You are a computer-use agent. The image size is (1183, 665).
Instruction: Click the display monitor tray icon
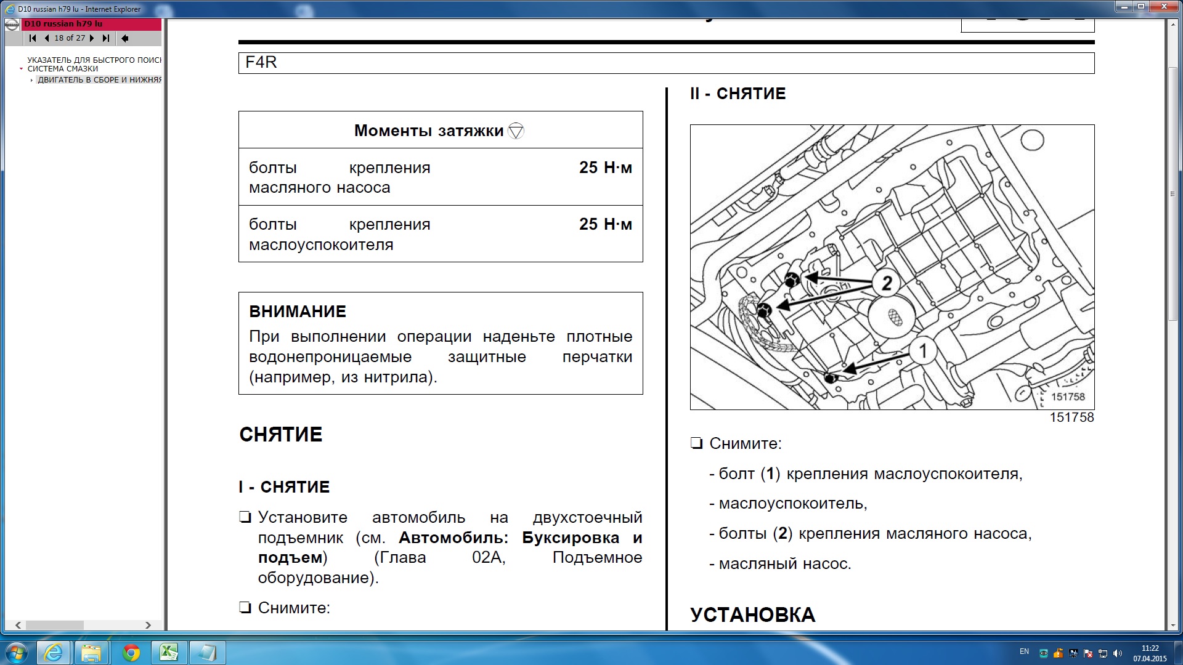click(1073, 653)
